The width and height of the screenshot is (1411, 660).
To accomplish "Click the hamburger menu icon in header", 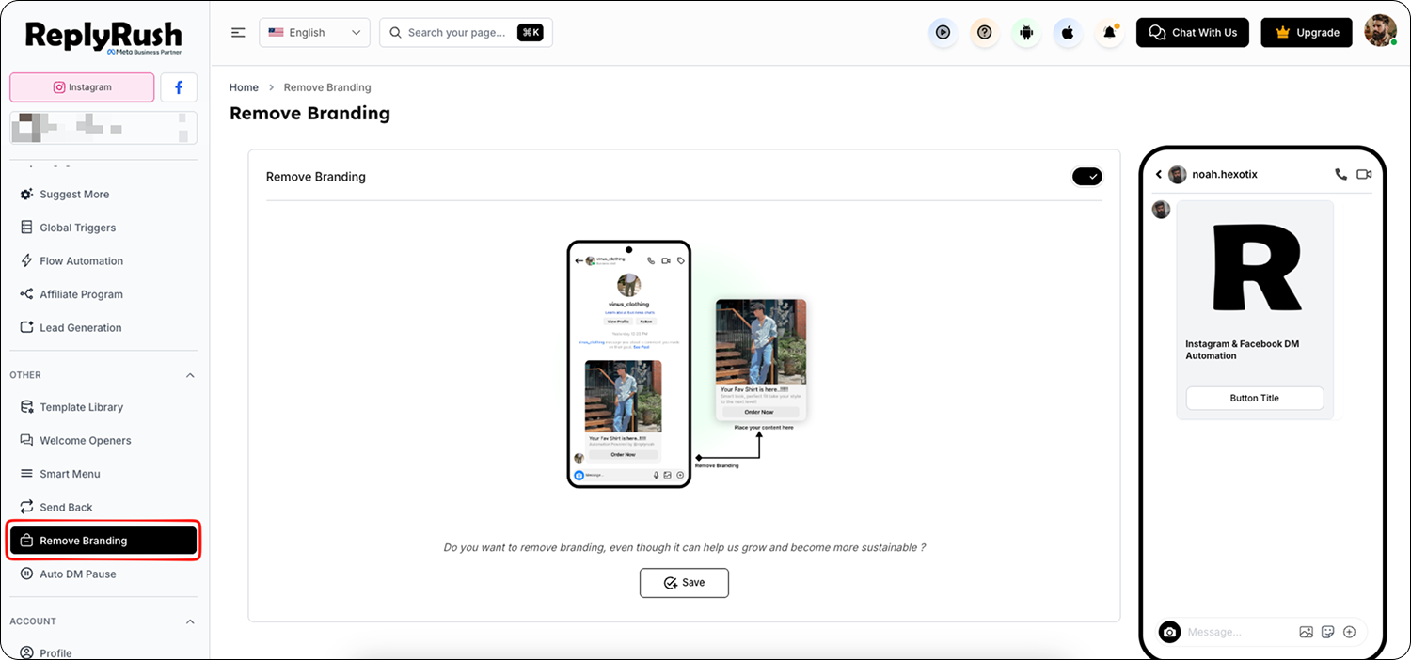I will pos(238,32).
